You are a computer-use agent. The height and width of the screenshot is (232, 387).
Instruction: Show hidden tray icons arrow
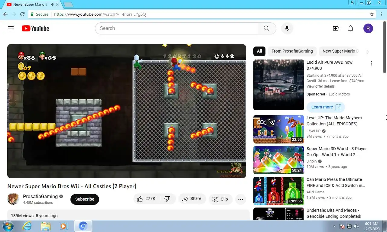334,226
